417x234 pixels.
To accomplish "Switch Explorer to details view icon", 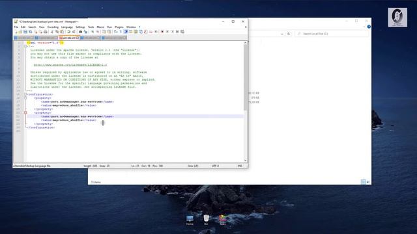I will coord(364,182).
